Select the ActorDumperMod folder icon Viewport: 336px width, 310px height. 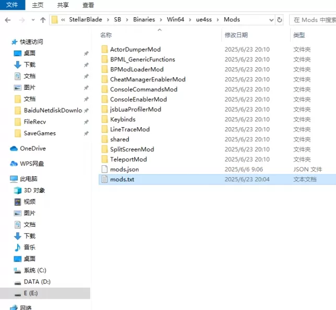pos(104,49)
